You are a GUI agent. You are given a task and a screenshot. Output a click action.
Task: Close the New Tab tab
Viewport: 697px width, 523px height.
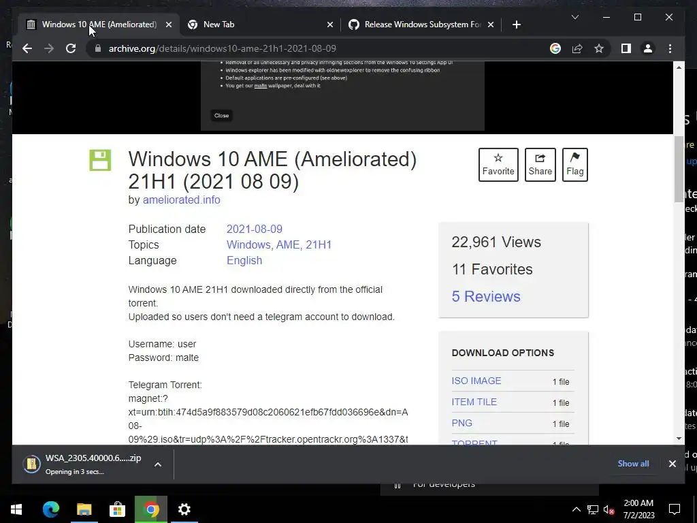click(x=330, y=25)
